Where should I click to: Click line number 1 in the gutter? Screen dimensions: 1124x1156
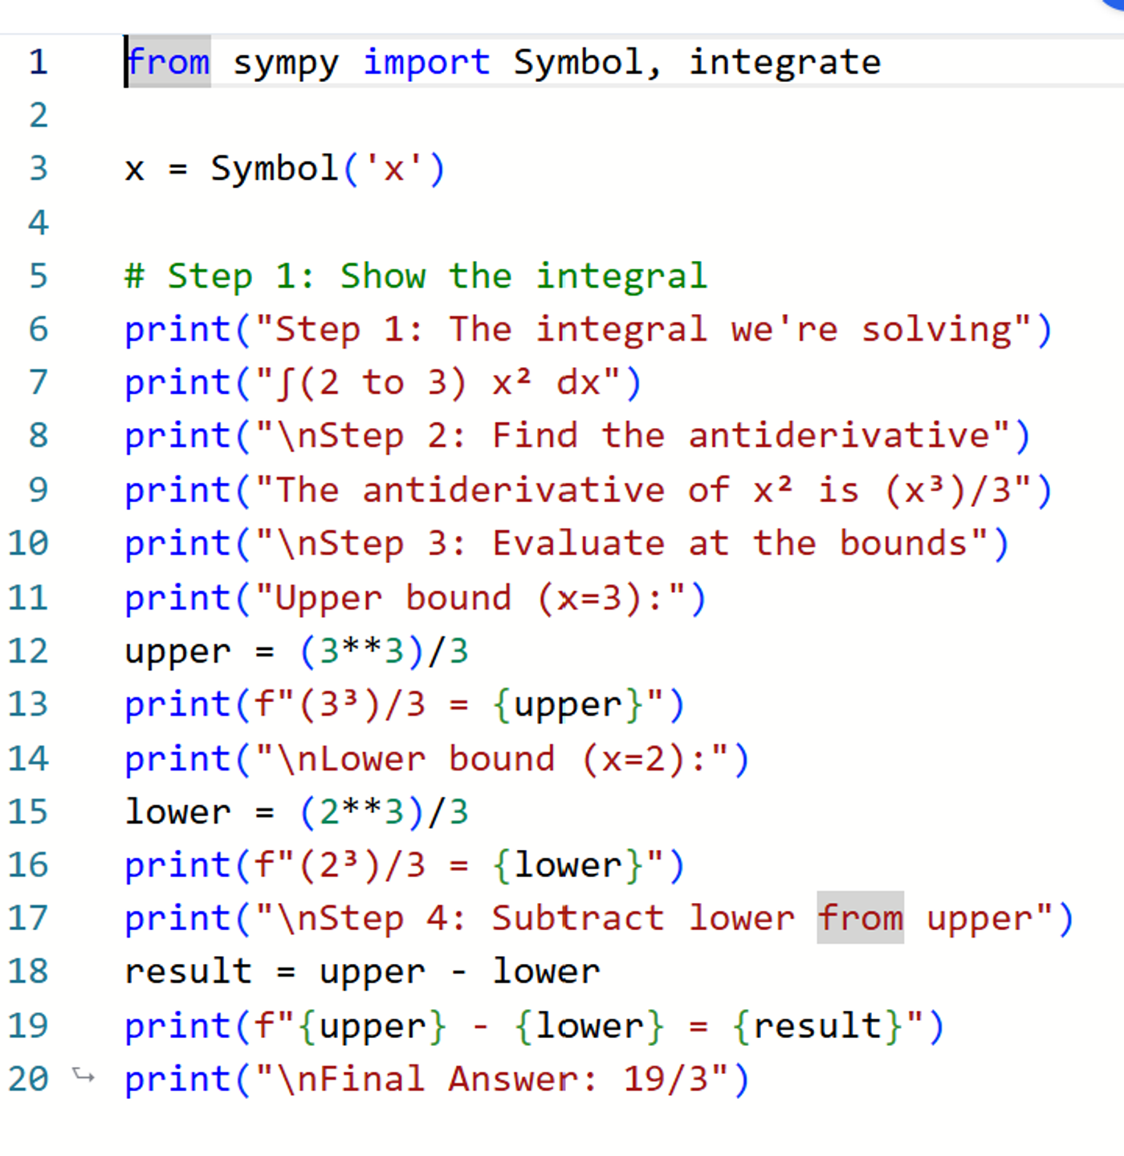pyautogui.click(x=38, y=62)
